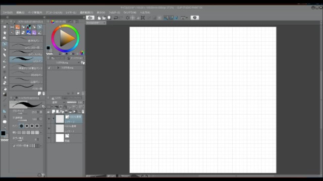
Task: Open the Help menu in menu bar
Action: [145, 13]
